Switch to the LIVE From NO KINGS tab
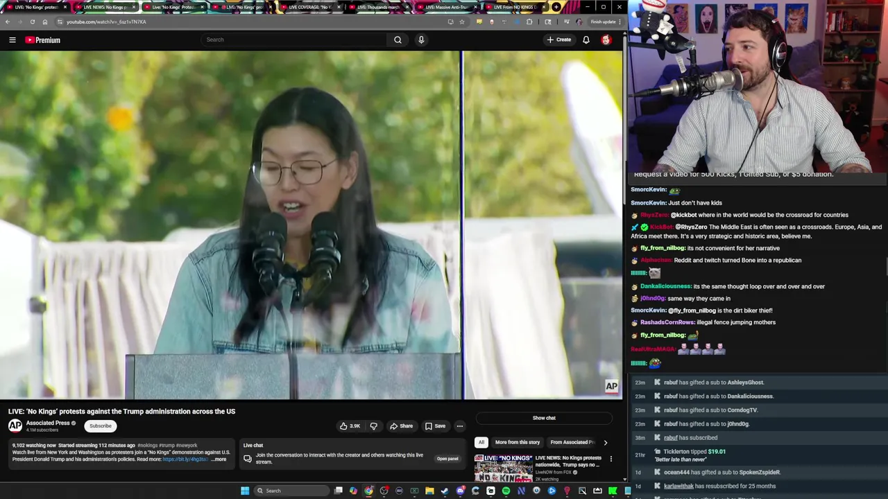The image size is (888, 499). tap(514, 7)
